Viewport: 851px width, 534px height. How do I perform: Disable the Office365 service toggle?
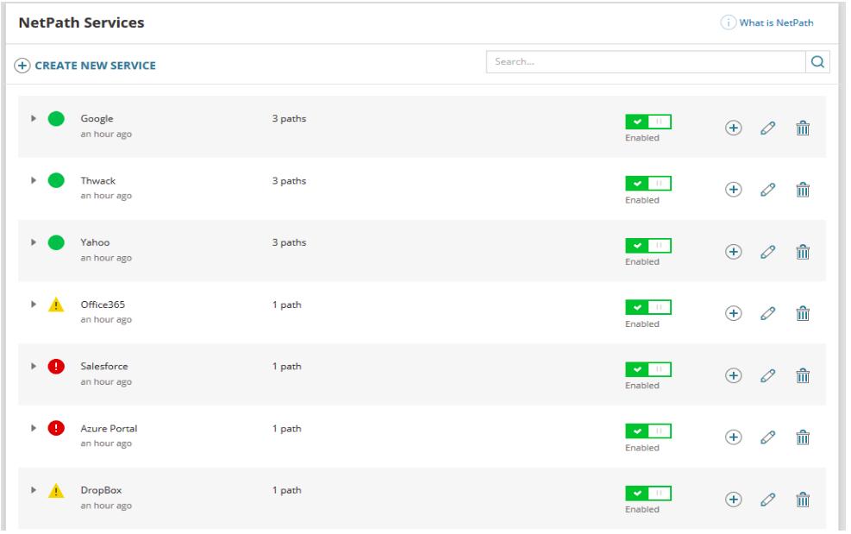click(x=648, y=307)
